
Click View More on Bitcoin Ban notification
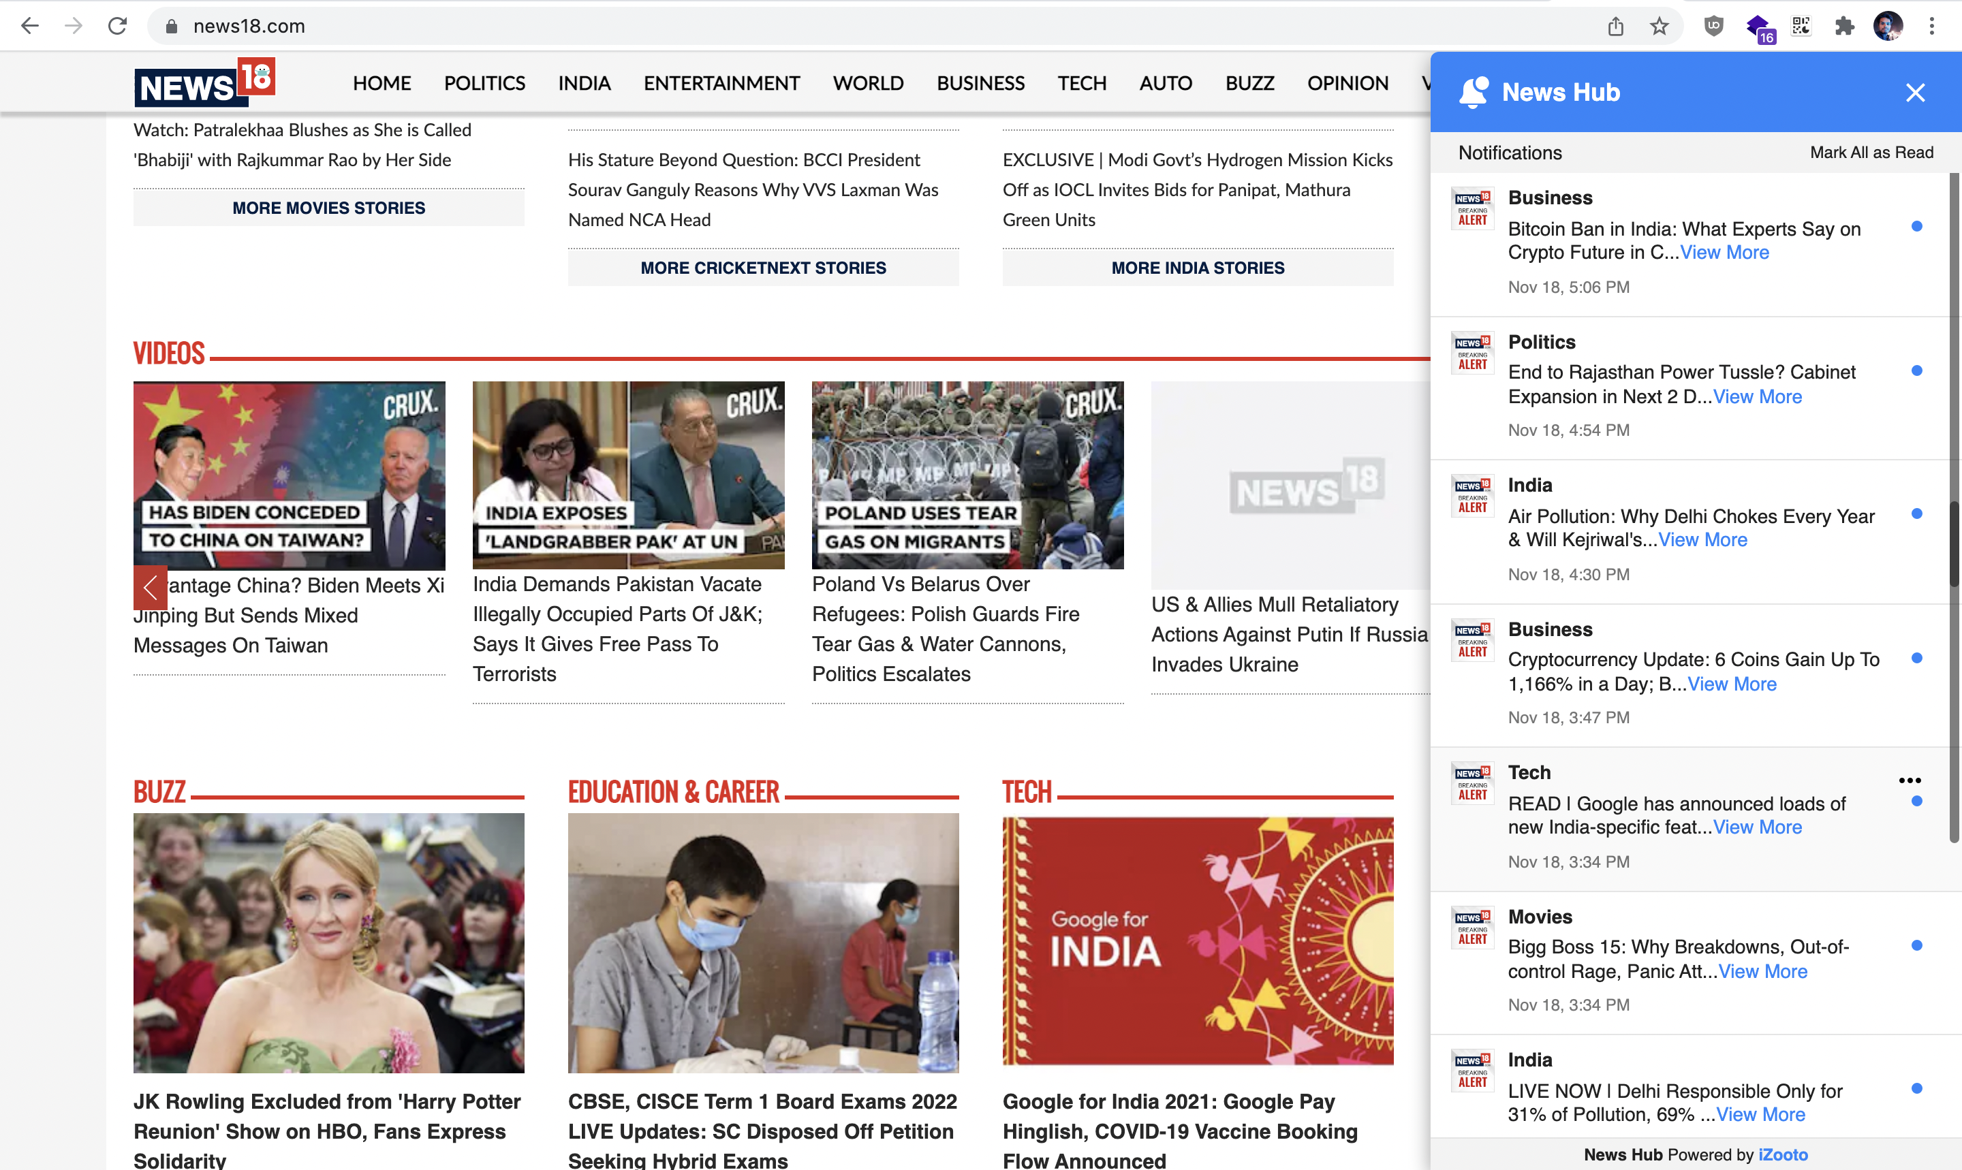[x=1725, y=252]
